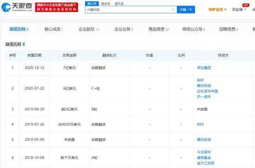
Task: Click 战略融资 in the 2020-12-12 row
Action: pyautogui.click(x=98, y=68)
